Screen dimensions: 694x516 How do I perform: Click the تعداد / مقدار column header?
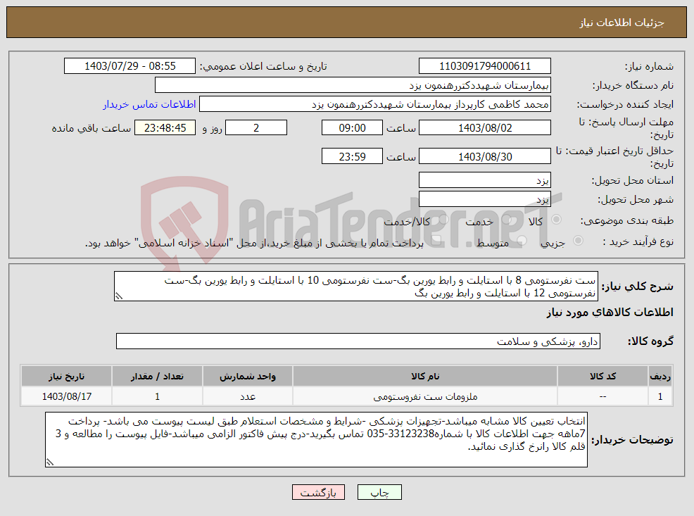tap(157, 376)
